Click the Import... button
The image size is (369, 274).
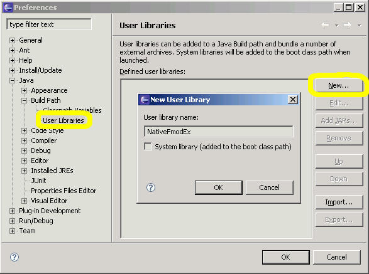[339, 202]
